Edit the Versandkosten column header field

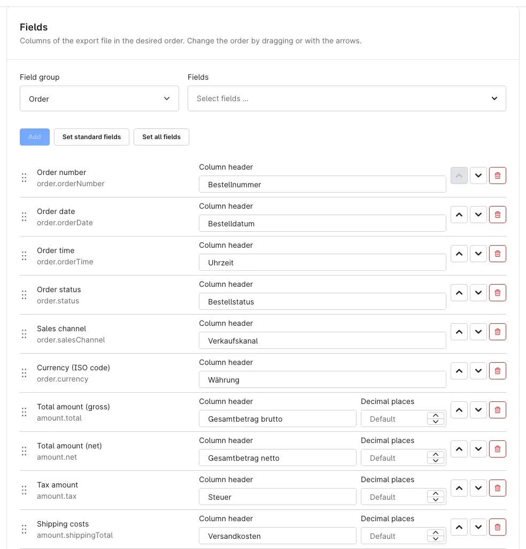277,536
